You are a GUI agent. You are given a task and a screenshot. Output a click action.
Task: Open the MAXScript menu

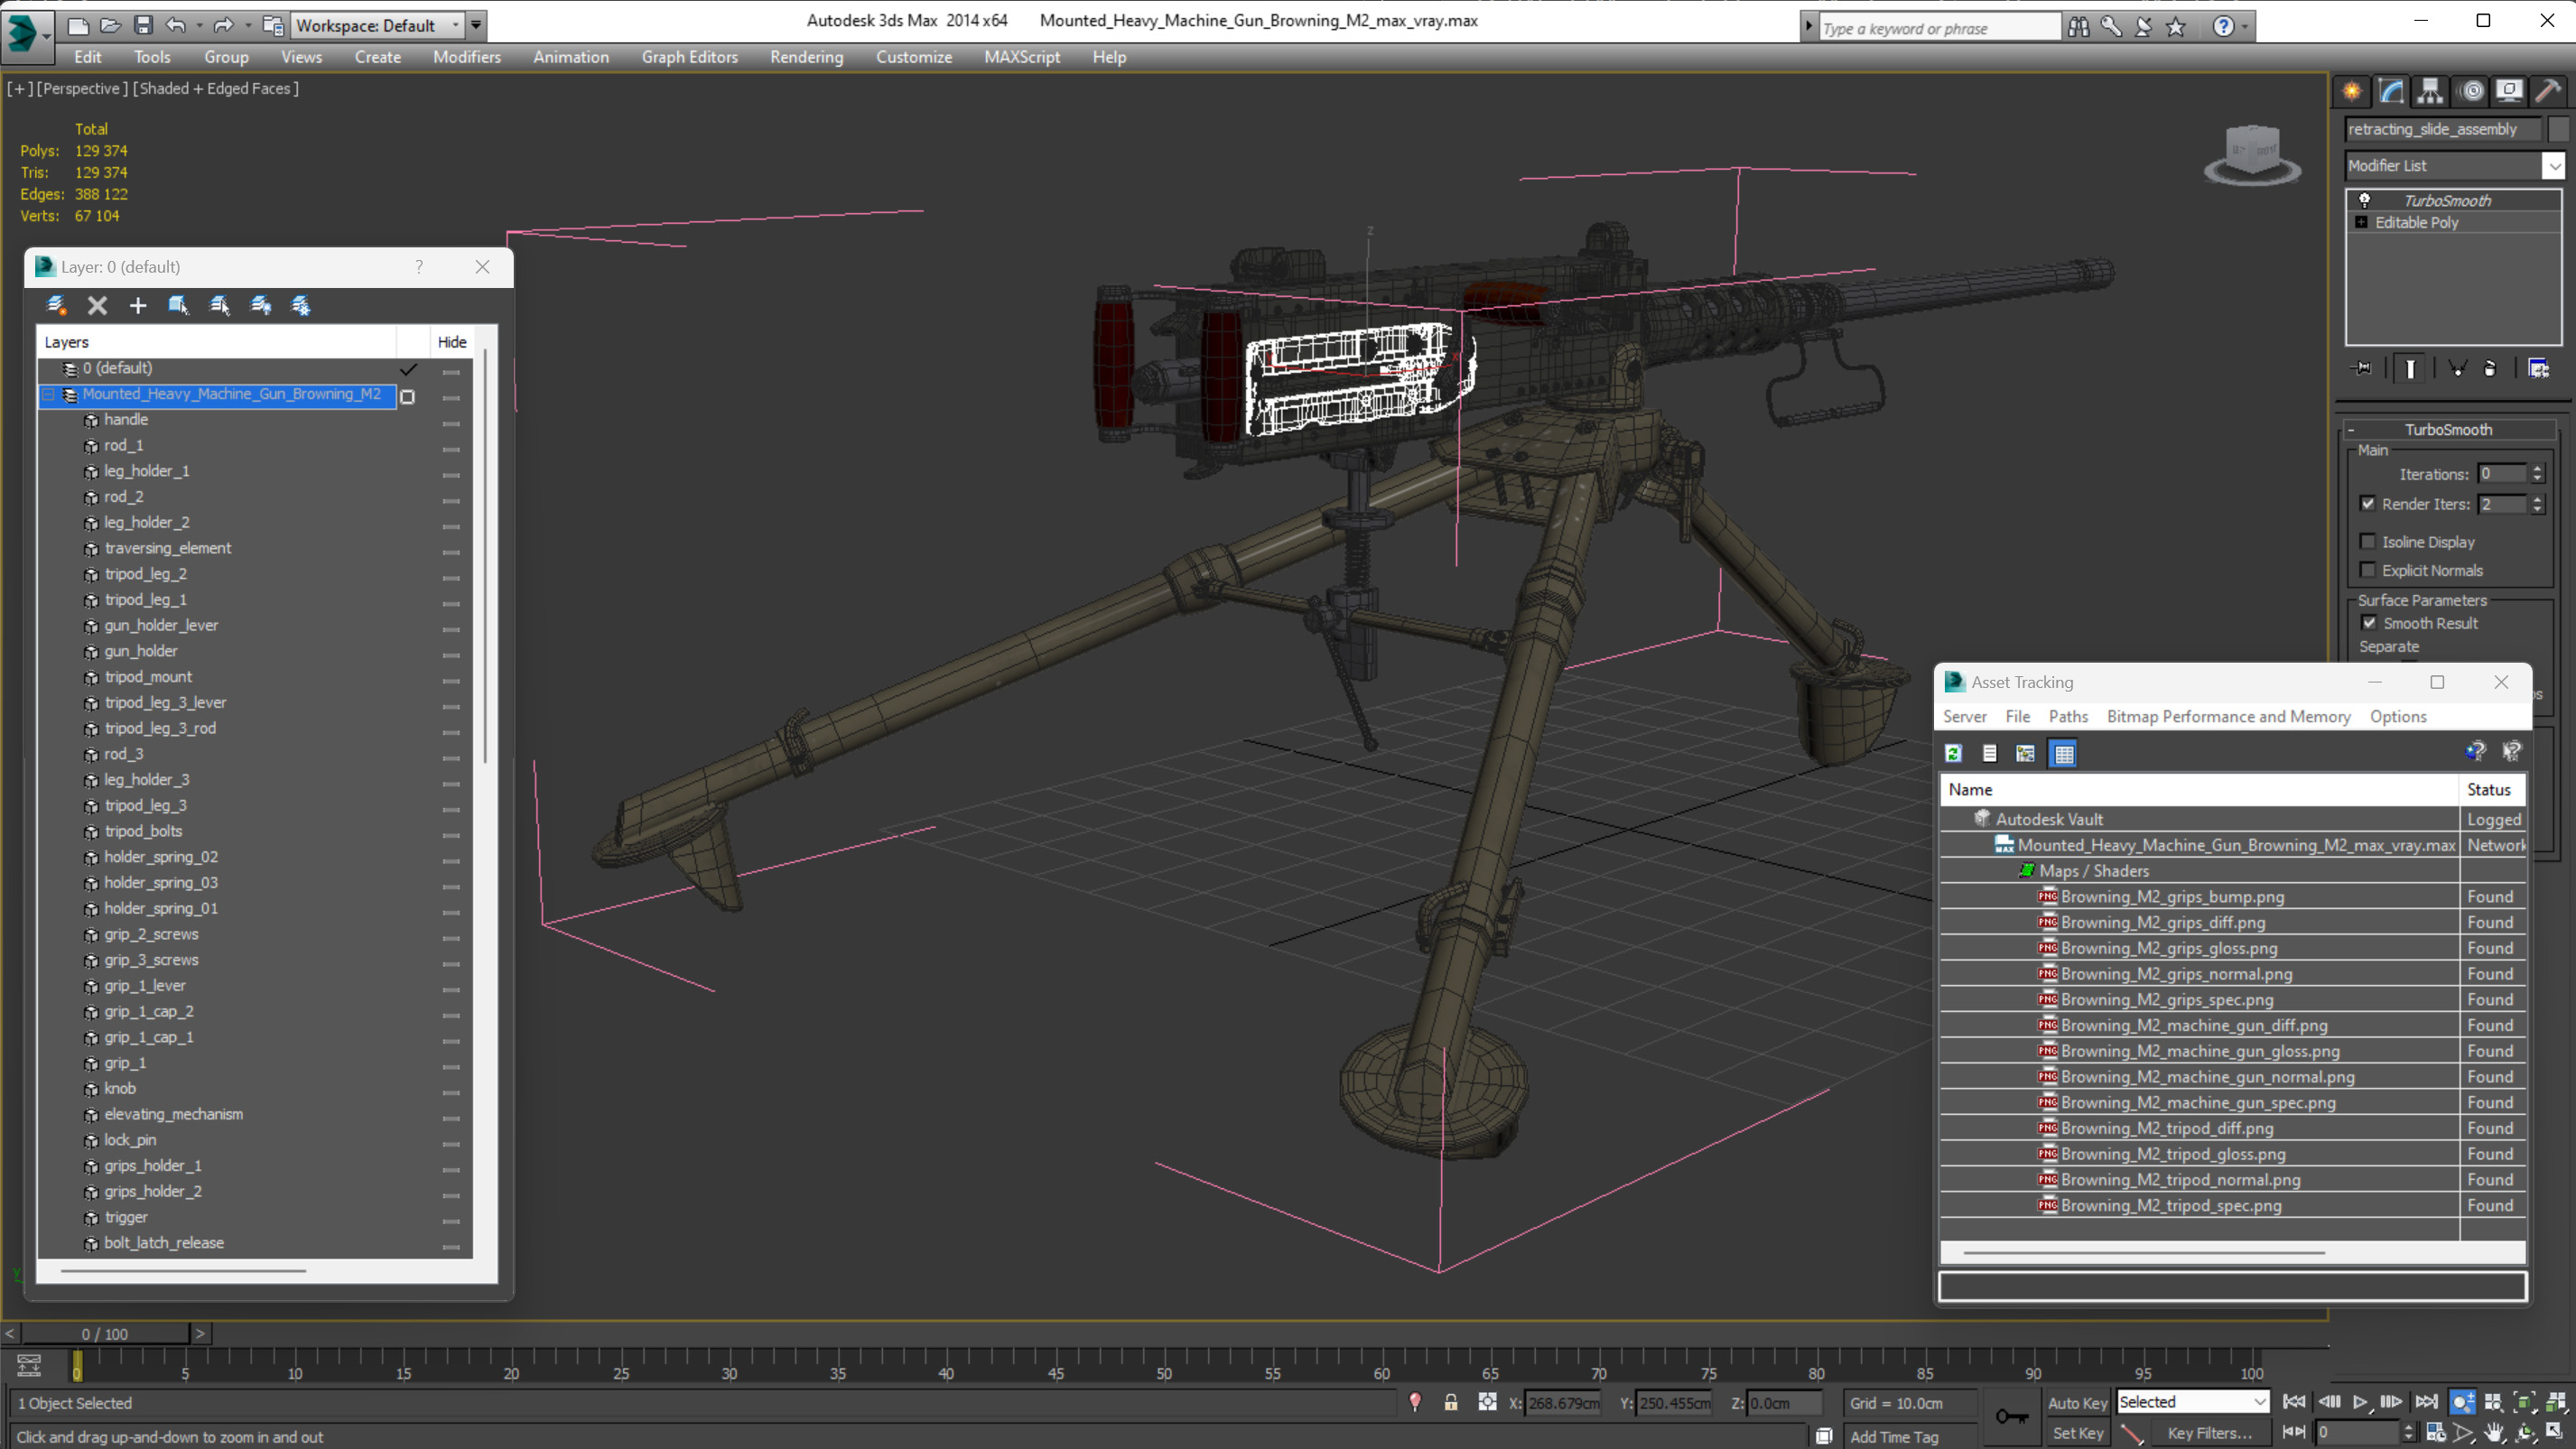[x=1021, y=57]
